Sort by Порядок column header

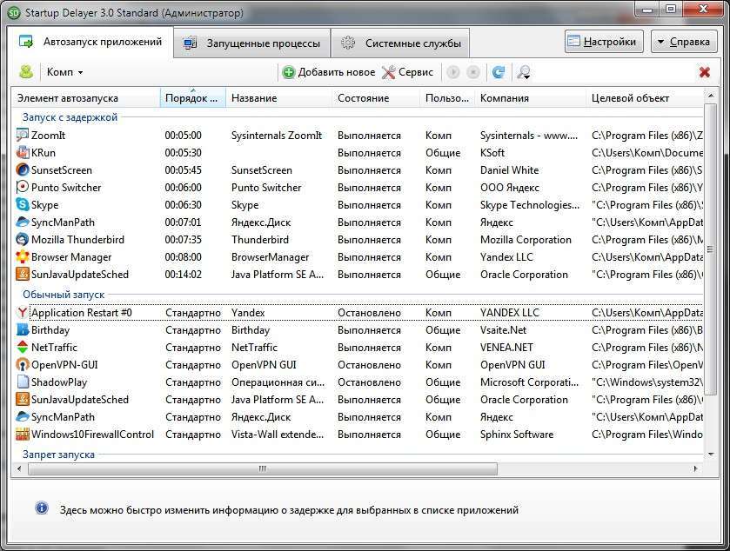tap(193, 98)
